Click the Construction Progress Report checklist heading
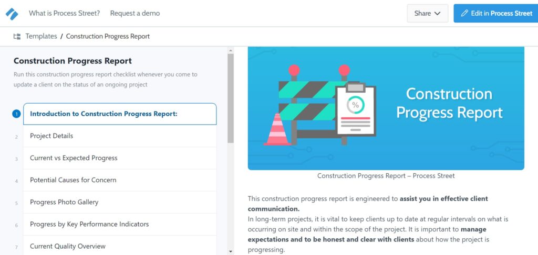538x255 pixels. (73, 61)
